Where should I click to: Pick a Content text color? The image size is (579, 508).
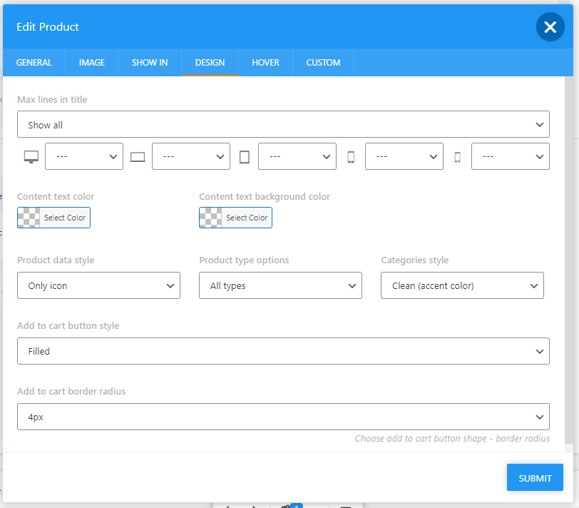tap(53, 218)
